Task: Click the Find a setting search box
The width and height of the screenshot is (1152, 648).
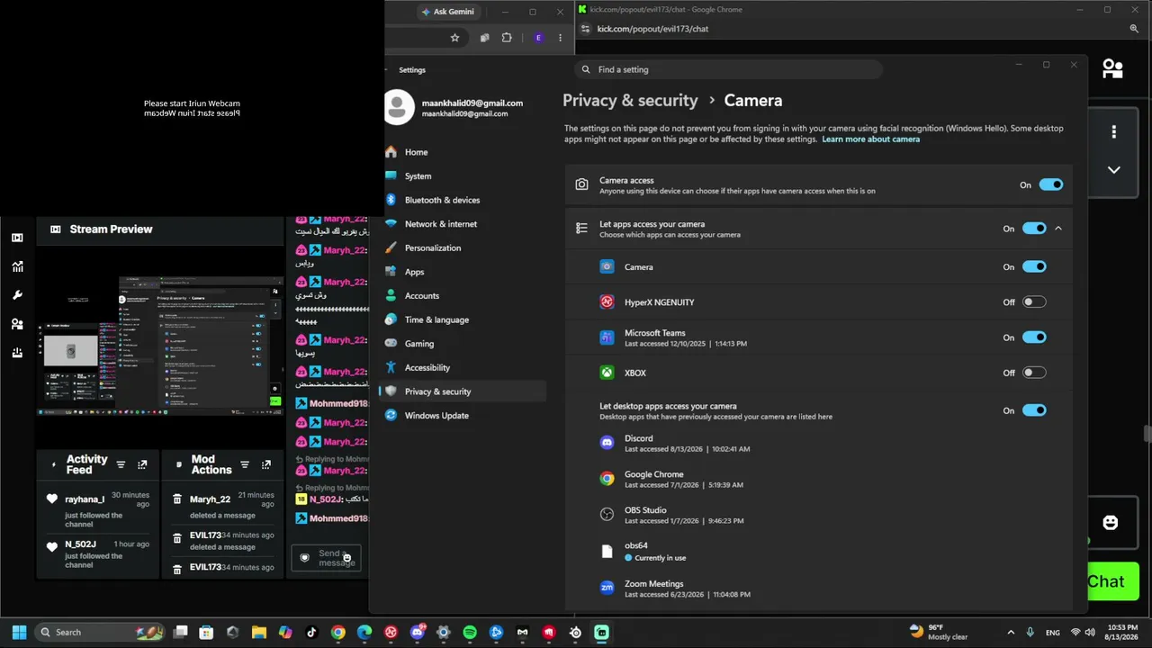Action: 728,69
